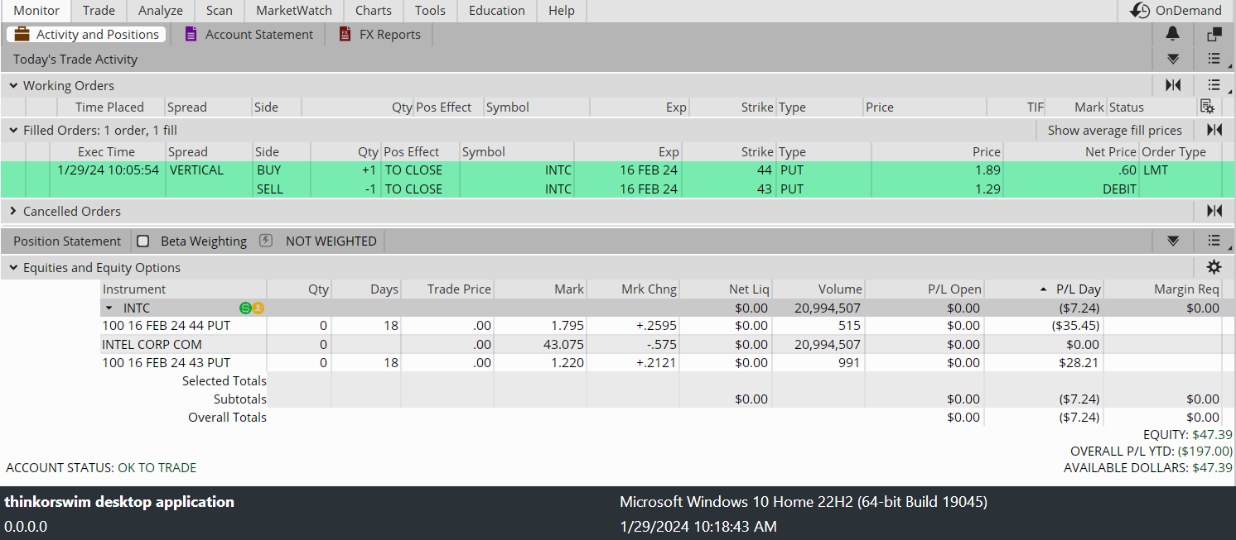Click collapse-width icon in Working Orders header
Viewport: 1236px width, 540px height.
coord(1173,84)
